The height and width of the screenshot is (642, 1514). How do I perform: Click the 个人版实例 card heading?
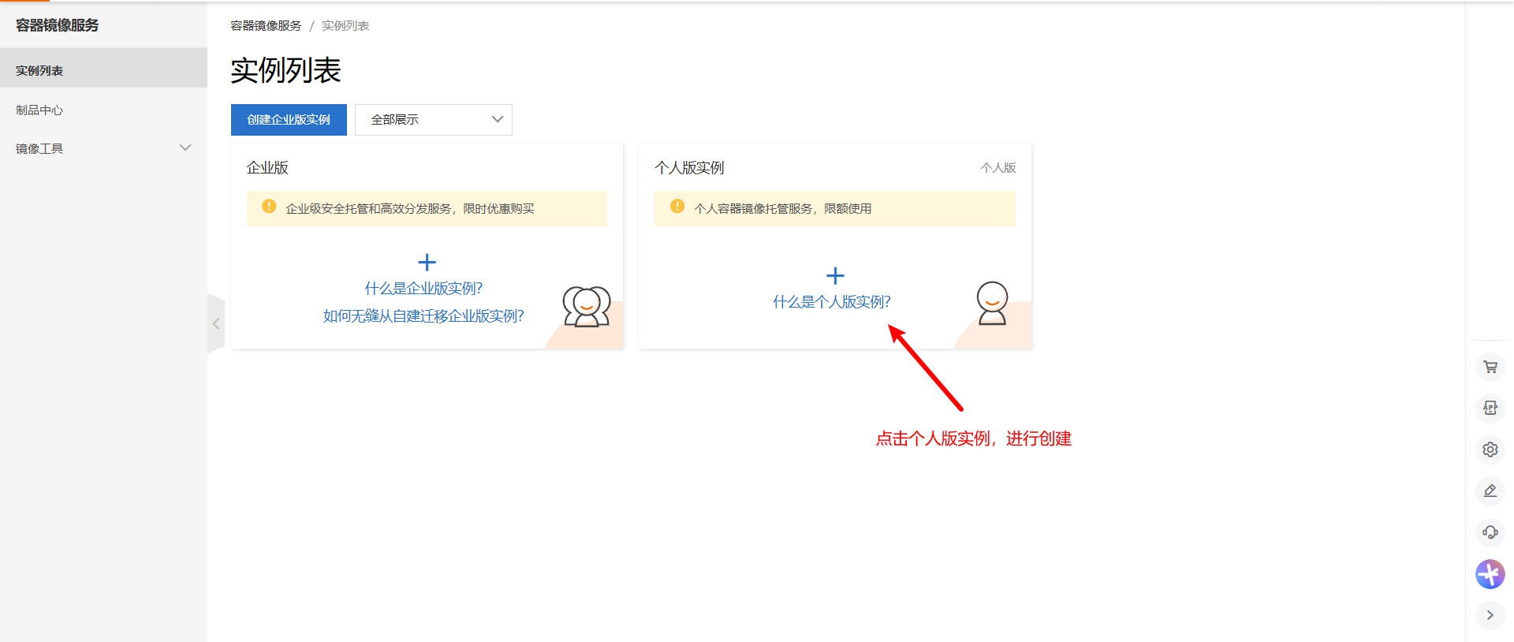[689, 168]
